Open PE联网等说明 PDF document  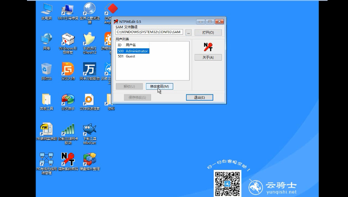pos(47,132)
